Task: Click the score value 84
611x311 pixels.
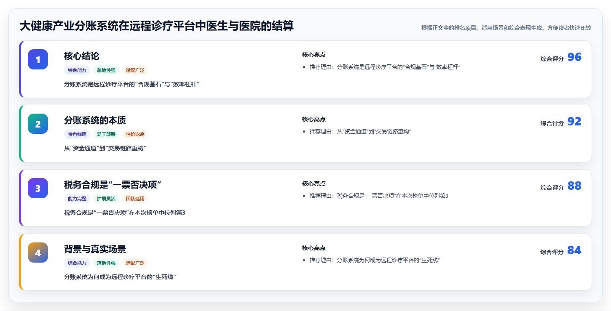Action: (x=574, y=250)
